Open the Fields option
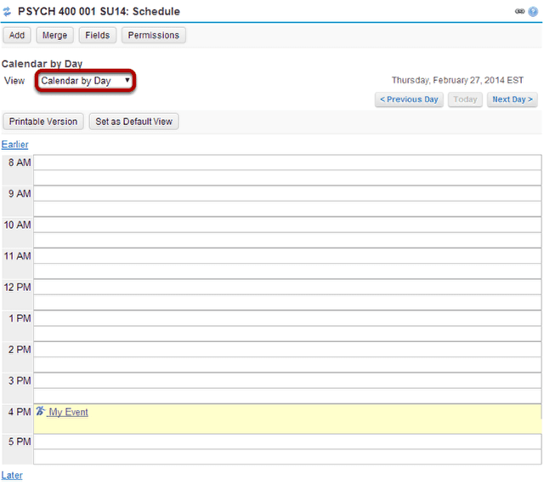Viewport: 544px width, 485px height. [x=98, y=35]
